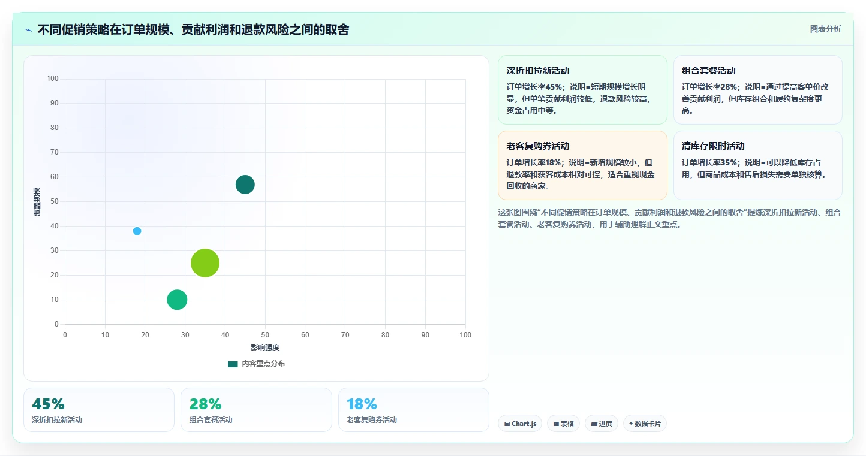Click the 影响强度 x-axis label
This screenshot has height=456, width=866.
(x=265, y=348)
